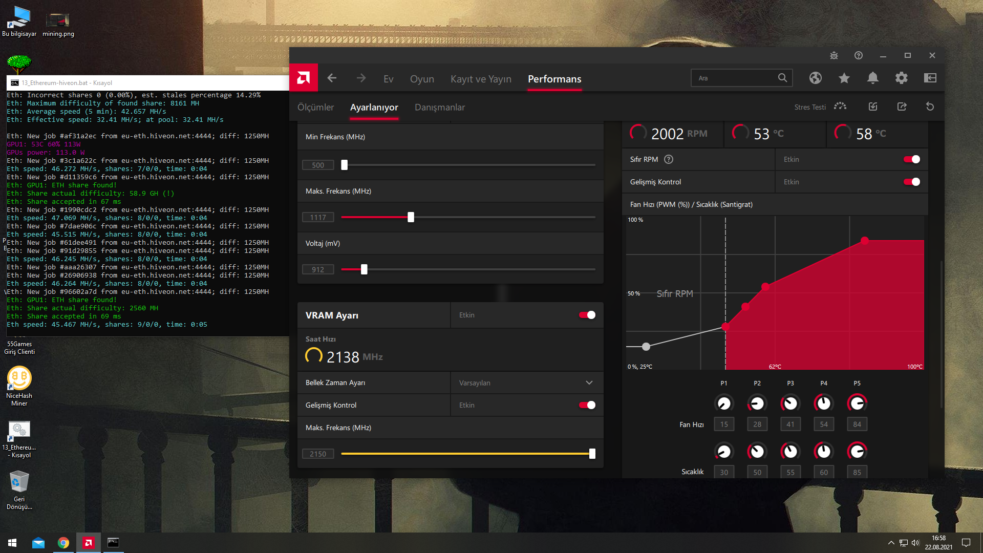
Task: Click the Stres Testi gauge icon
Action: tap(840, 107)
